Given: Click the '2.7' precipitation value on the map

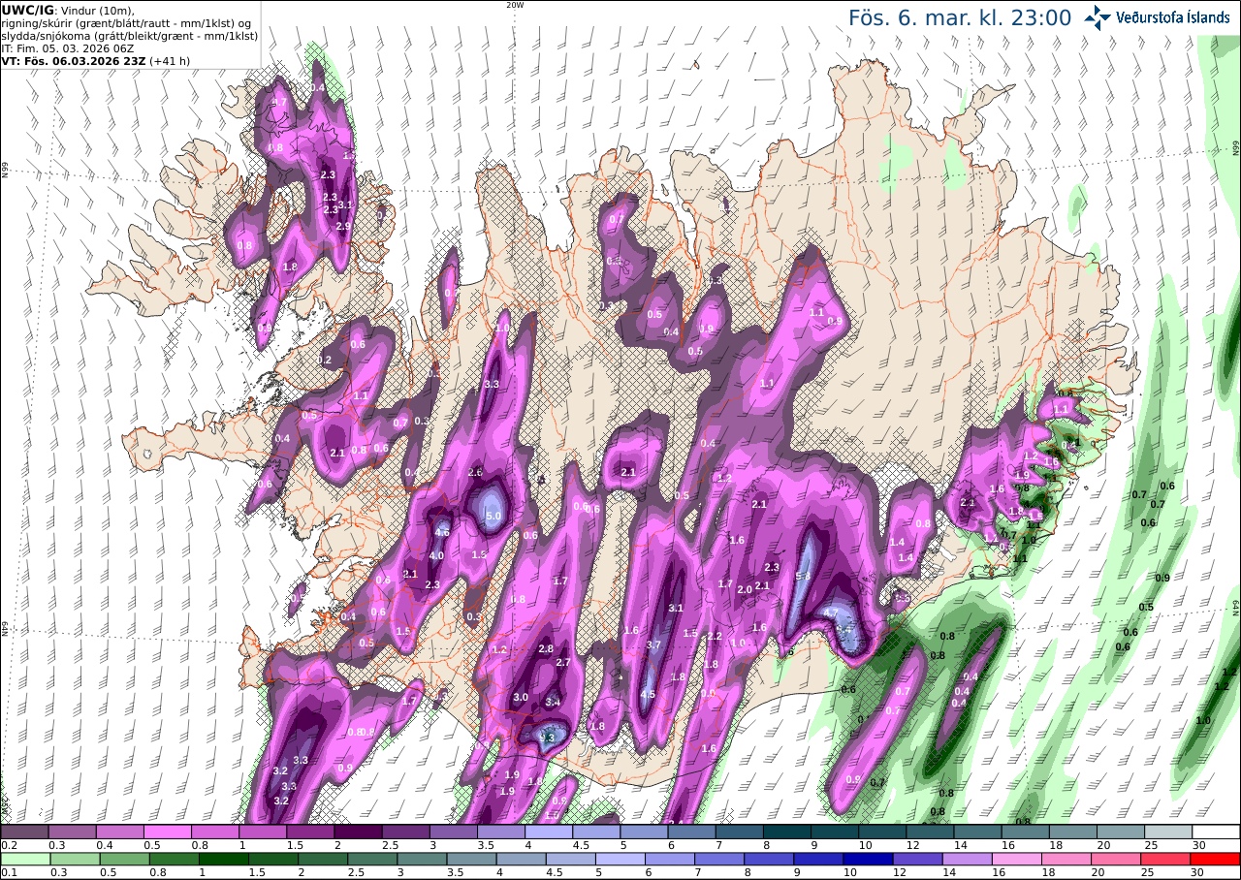Looking at the screenshot, I should tap(563, 663).
